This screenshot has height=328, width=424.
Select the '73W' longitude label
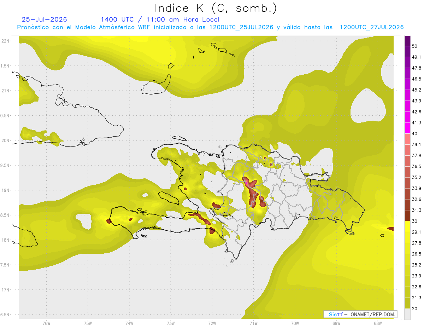171,323
